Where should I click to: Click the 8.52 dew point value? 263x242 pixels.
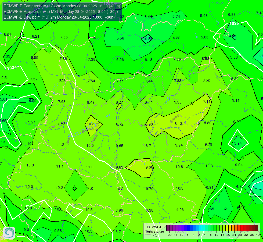click(x=206, y=80)
